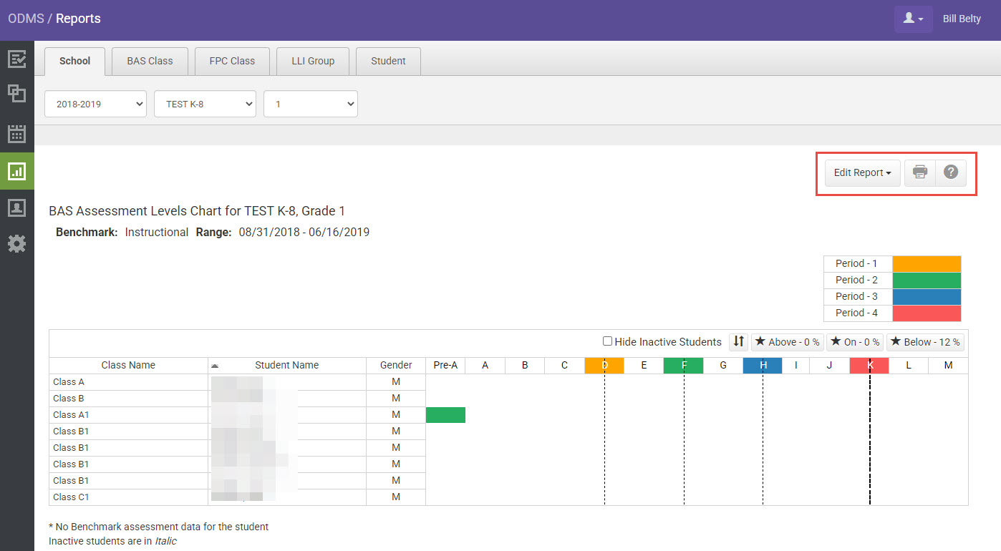The width and height of the screenshot is (1001, 551).
Task: Select the Student profile icon in sidebar
Action: pos(16,208)
